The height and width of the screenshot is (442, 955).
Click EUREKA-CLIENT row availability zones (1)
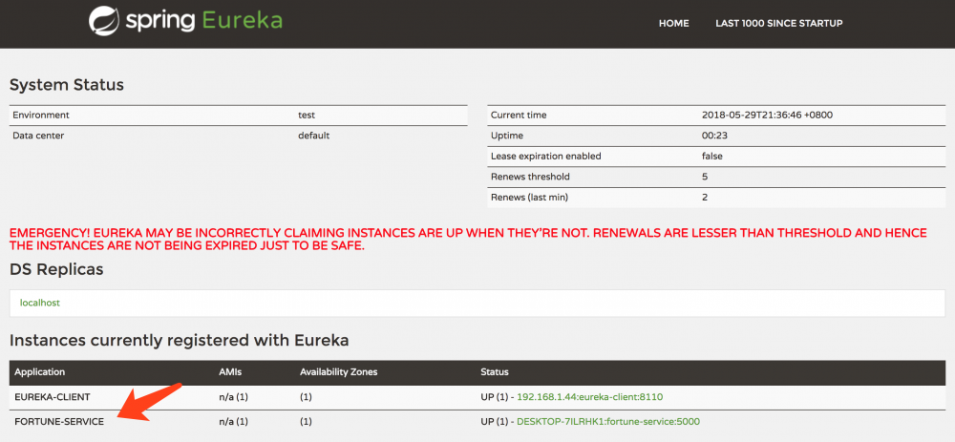click(x=306, y=397)
